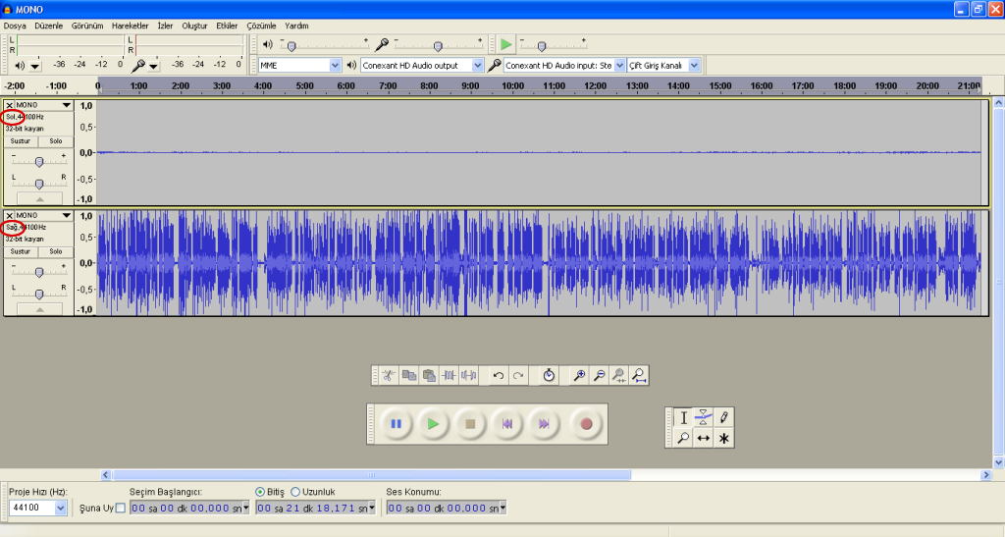
Task: Toggle the Sync-Lock clock icon
Action: [549, 376]
